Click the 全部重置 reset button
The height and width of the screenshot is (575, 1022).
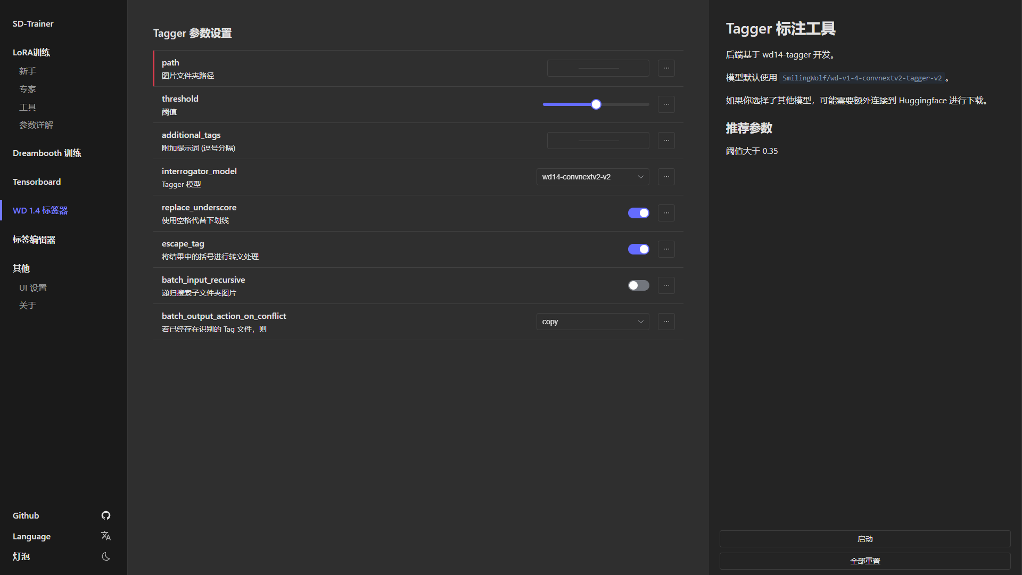coord(865,561)
